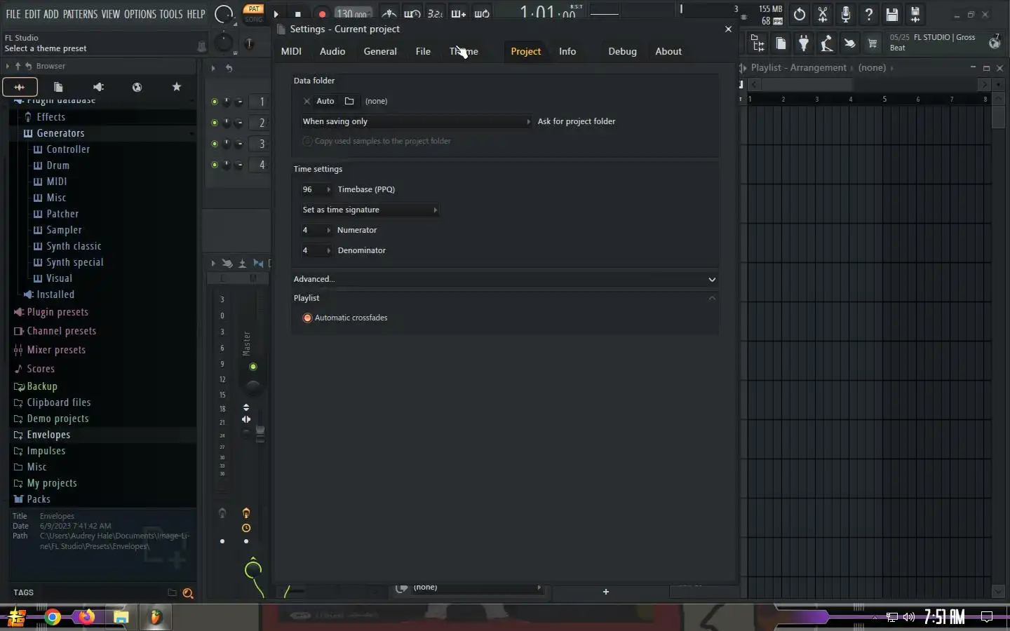This screenshot has height=631, width=1010.
Task: Start playback in the transport bar
Action: (276, 14)
